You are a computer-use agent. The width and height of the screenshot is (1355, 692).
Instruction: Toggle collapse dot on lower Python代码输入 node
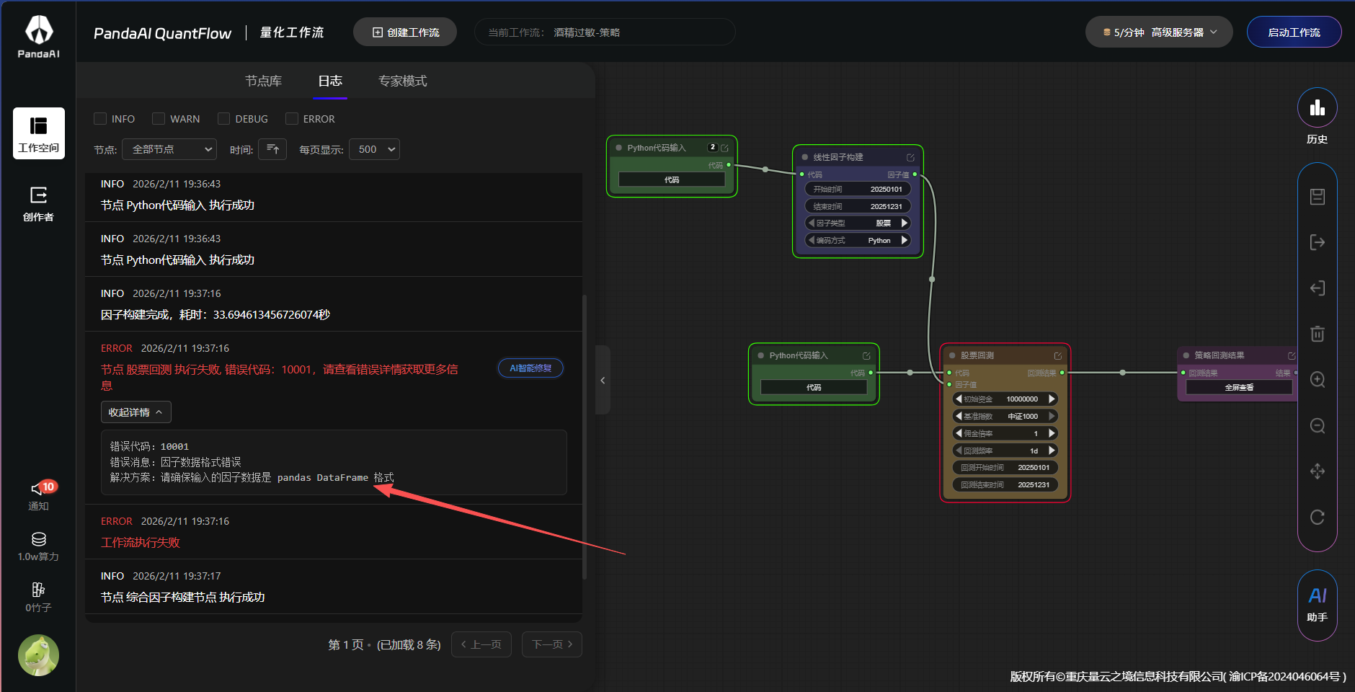(x=761, y=355)
